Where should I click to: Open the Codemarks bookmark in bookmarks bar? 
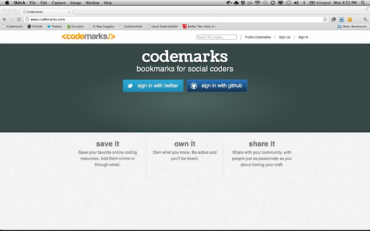12,27
